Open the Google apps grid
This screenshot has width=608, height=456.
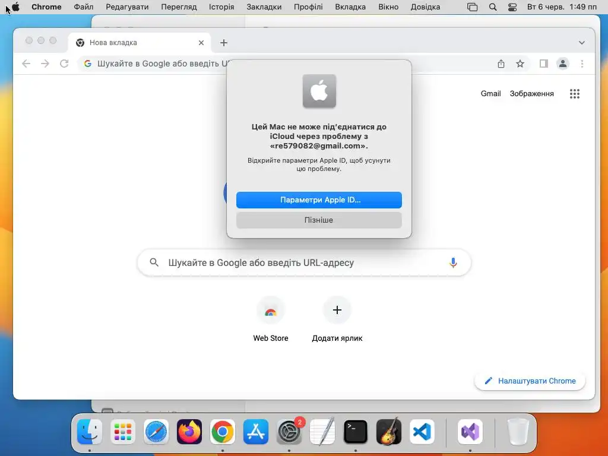[575, 93]
